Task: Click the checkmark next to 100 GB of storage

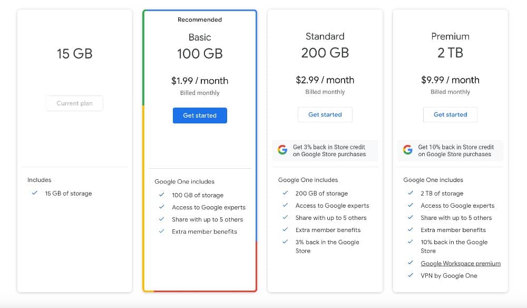Action: (x=161, y=195)
